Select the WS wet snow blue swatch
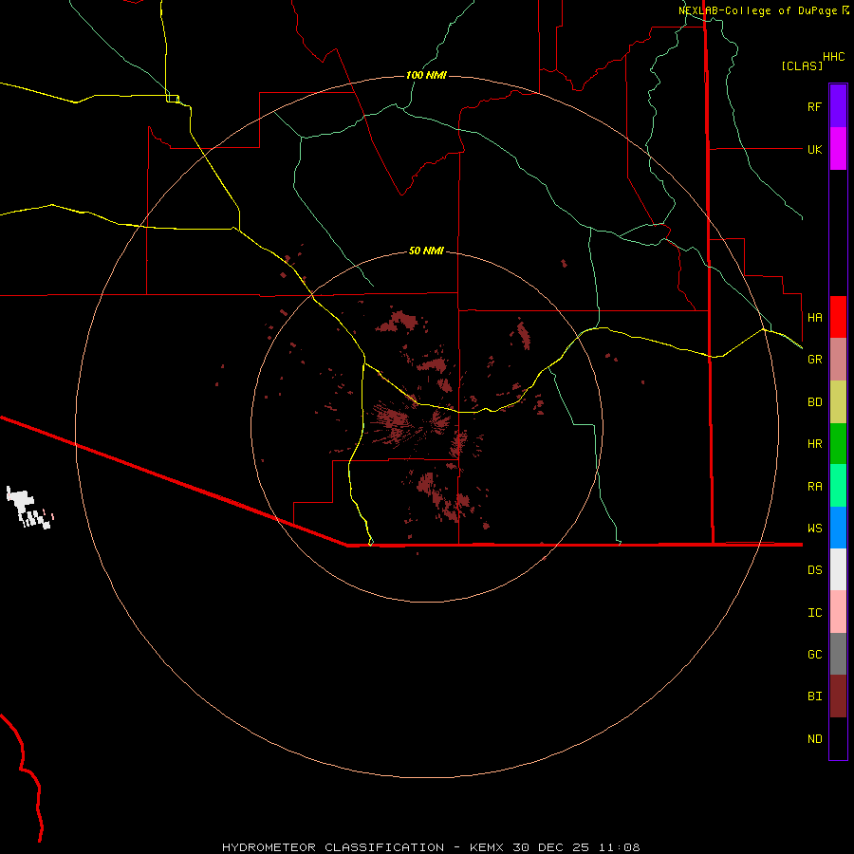The height and width of the screenshot is (854, 854). (x=838, y=528)
